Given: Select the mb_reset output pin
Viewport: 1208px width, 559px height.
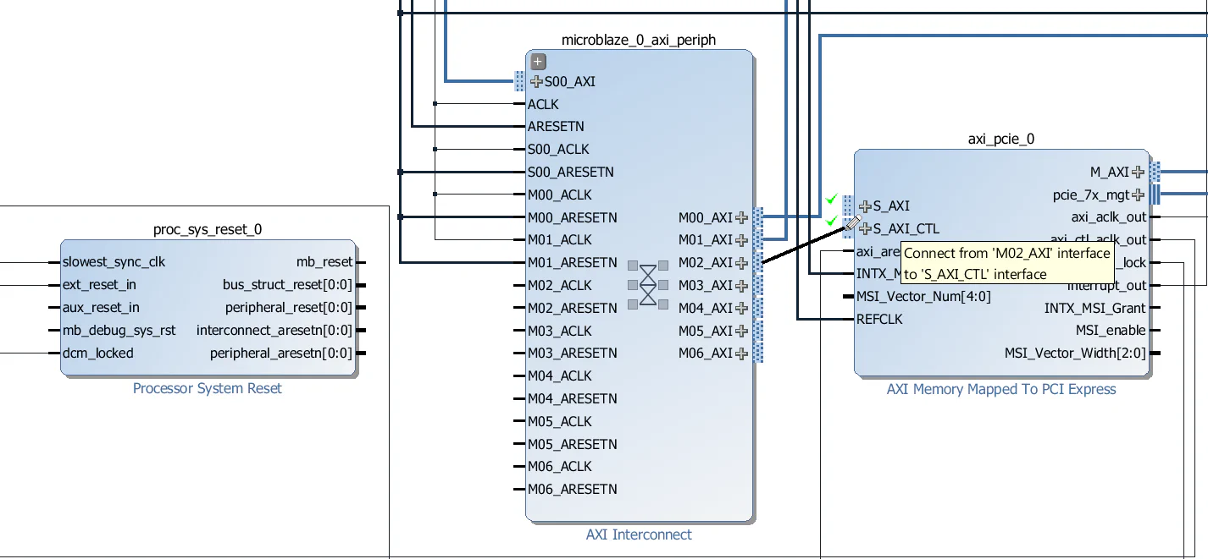Looking at the screenshot, I should coord(325,261).
